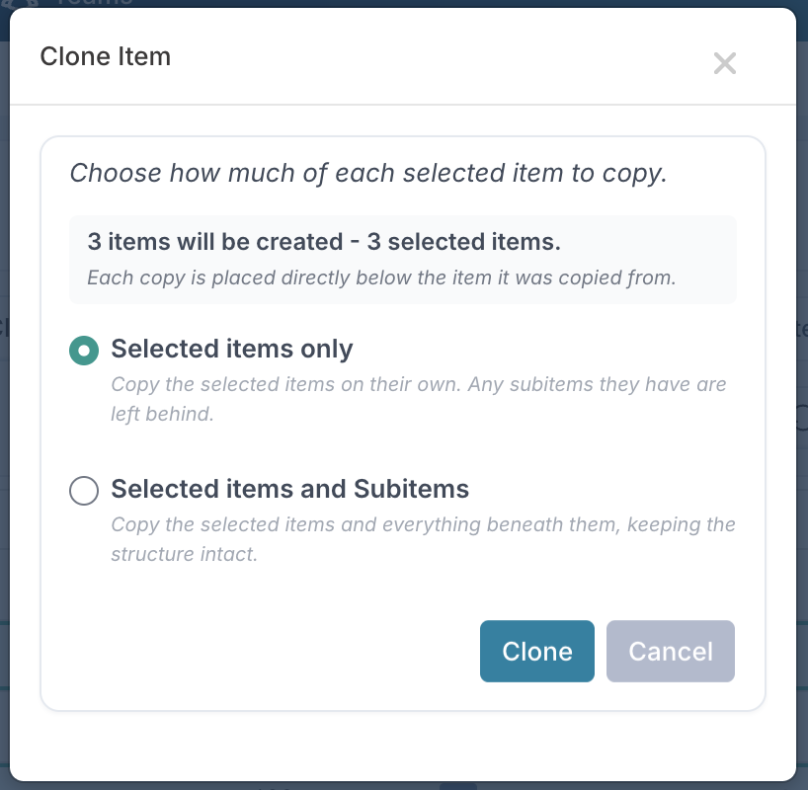Image resolution: width=808 pixels, height=790 pixels.
Task: Click the 'Selected items and Subitems' label
Action: pos(290,489)
